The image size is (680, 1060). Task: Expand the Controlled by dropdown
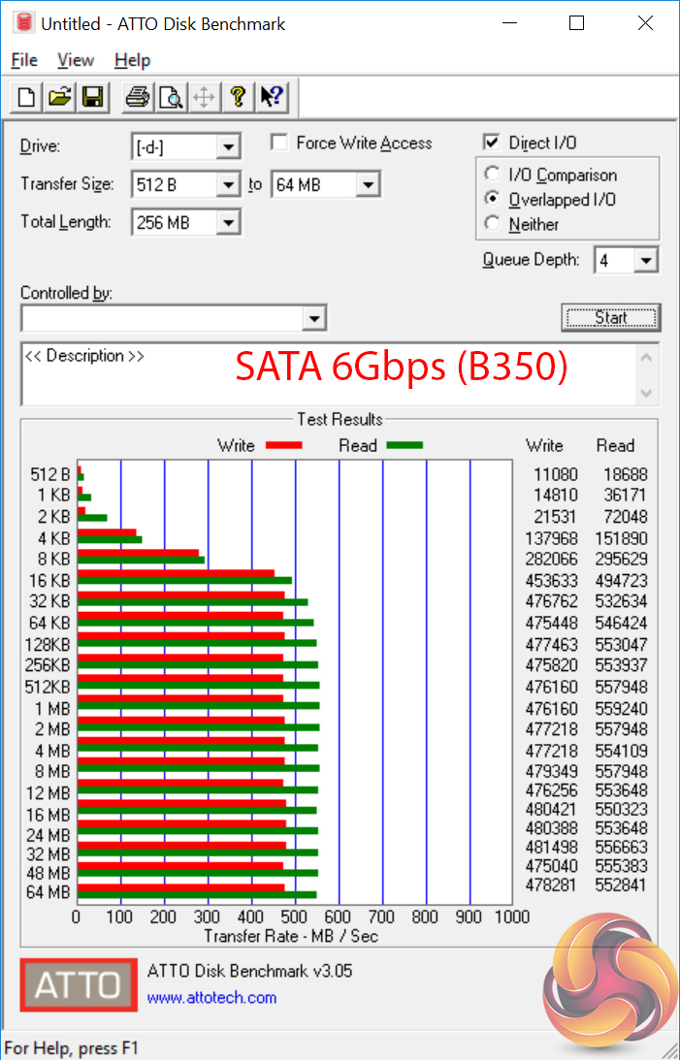pyautogui.click(x=313, y=318)
